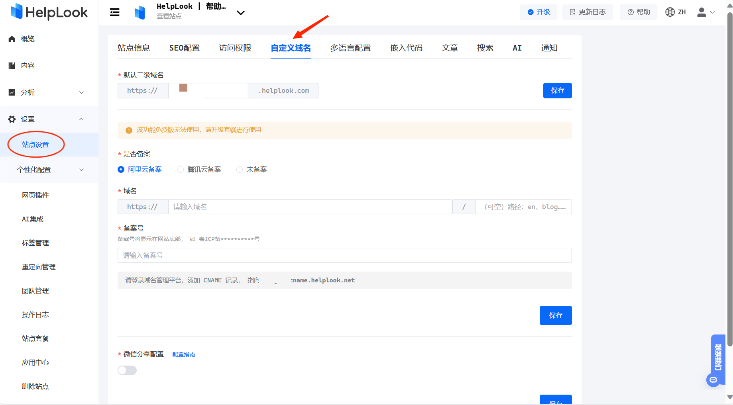733x405 pixels.
Task: Open the site switcher dropdown arrow
Action: pyautogui.click(x=241, y=13)
